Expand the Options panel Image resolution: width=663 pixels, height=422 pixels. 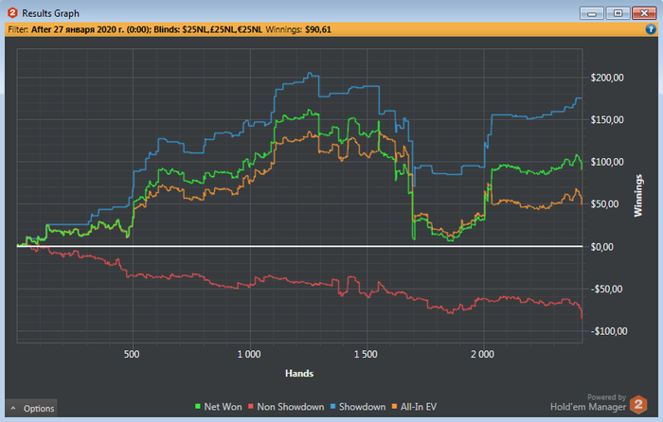pos(31,409)
